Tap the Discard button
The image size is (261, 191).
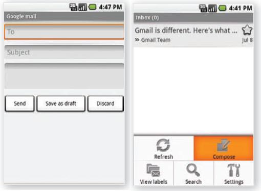pyautogui.click(x=105, y=103)
